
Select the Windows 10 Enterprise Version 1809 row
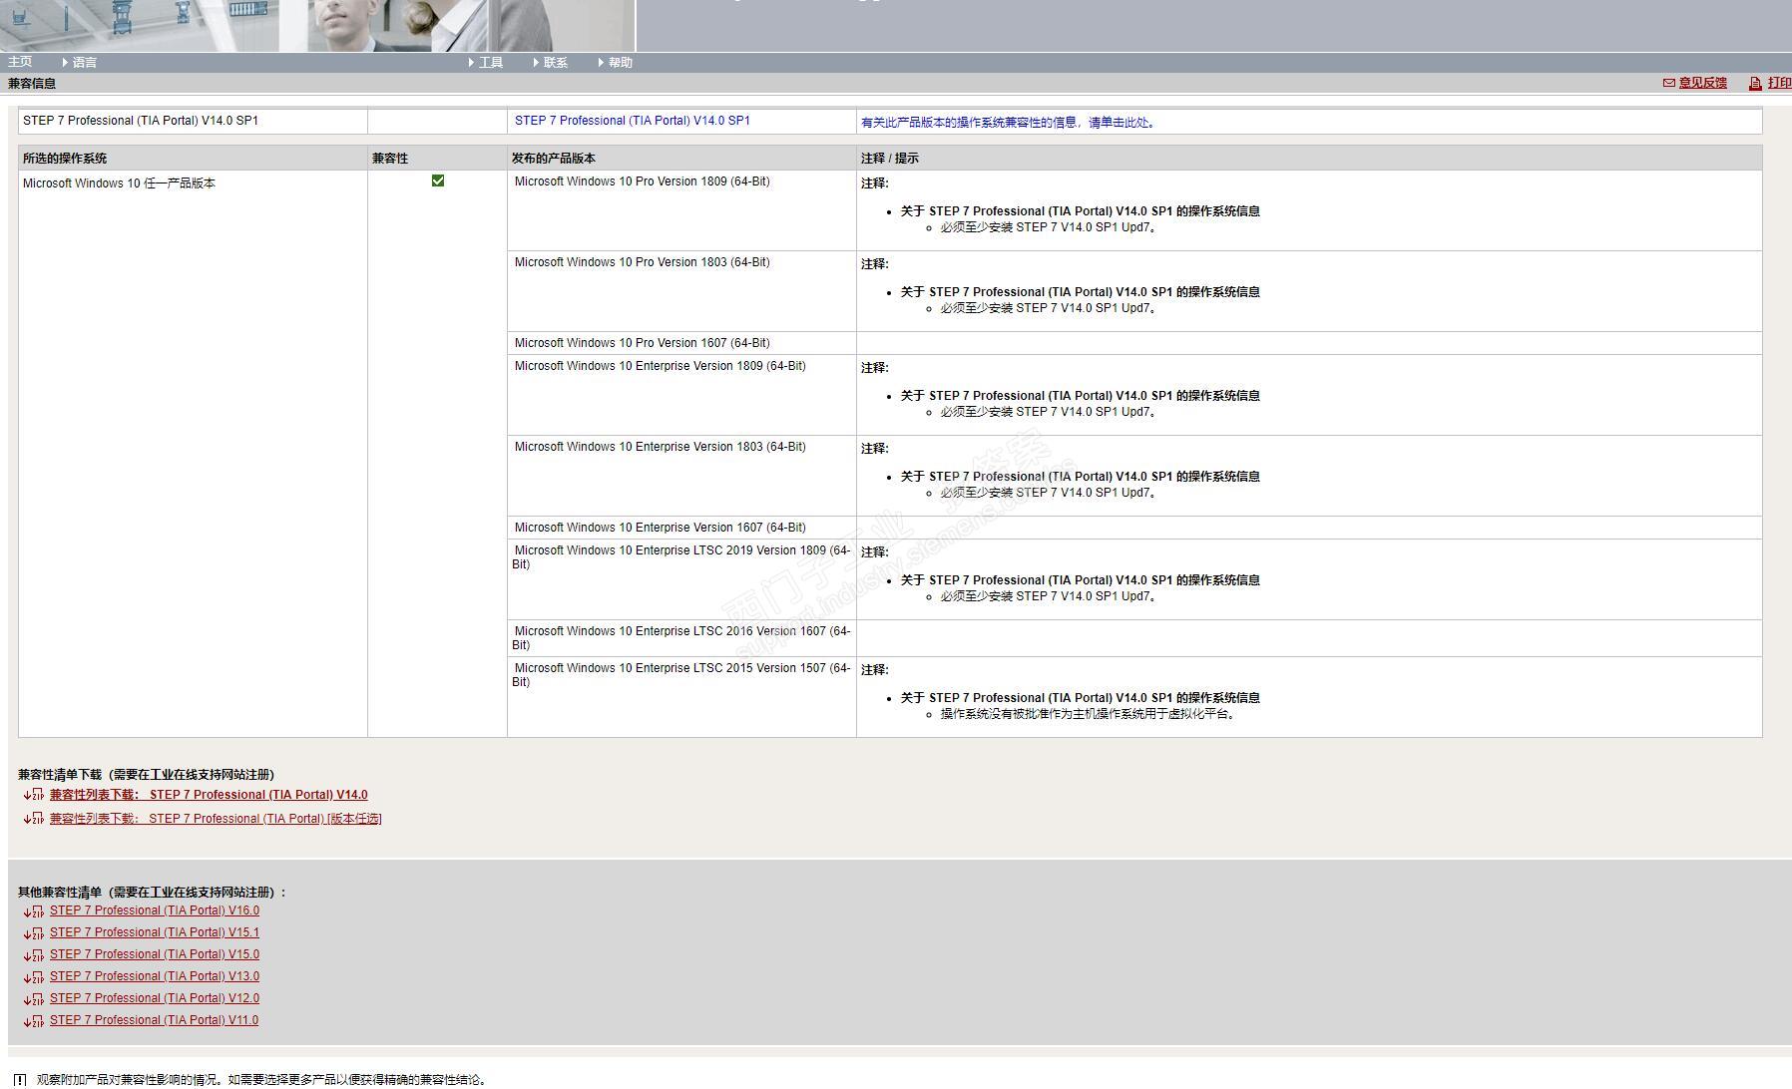(1134, 395)
